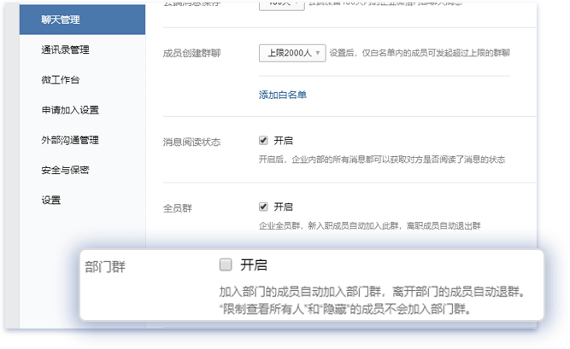Click the 添加白名单 link
The width and height of the screenshot is (570, 349).
282,95
